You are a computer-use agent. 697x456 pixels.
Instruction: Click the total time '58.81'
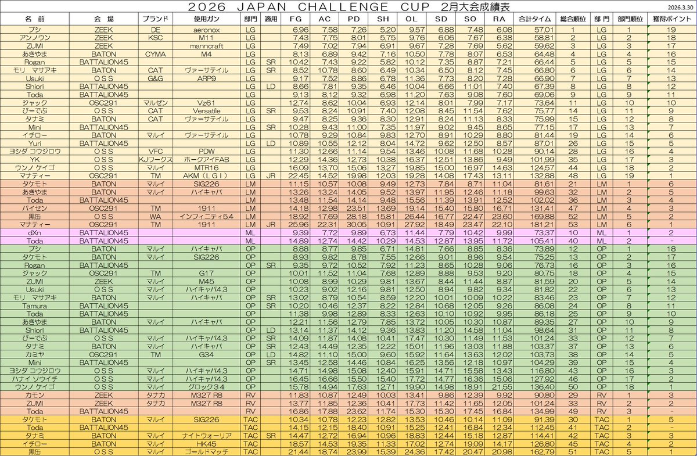coord(534,37)
